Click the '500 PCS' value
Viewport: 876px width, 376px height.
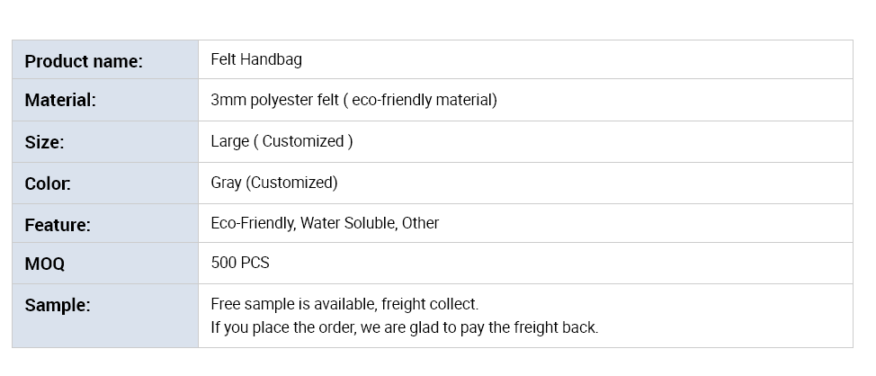pos(240,263)
